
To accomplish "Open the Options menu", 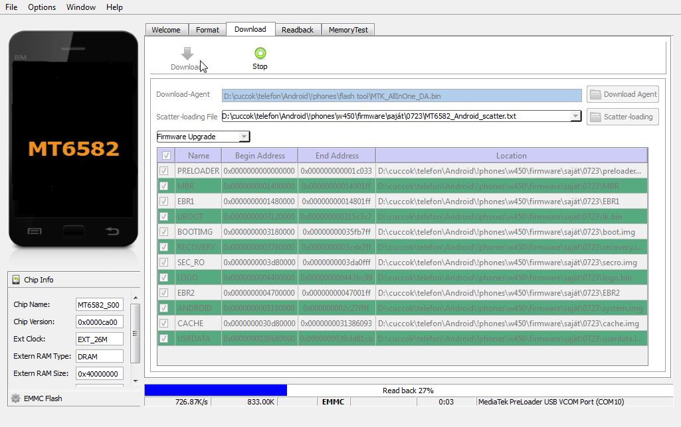I will point(42,7).
